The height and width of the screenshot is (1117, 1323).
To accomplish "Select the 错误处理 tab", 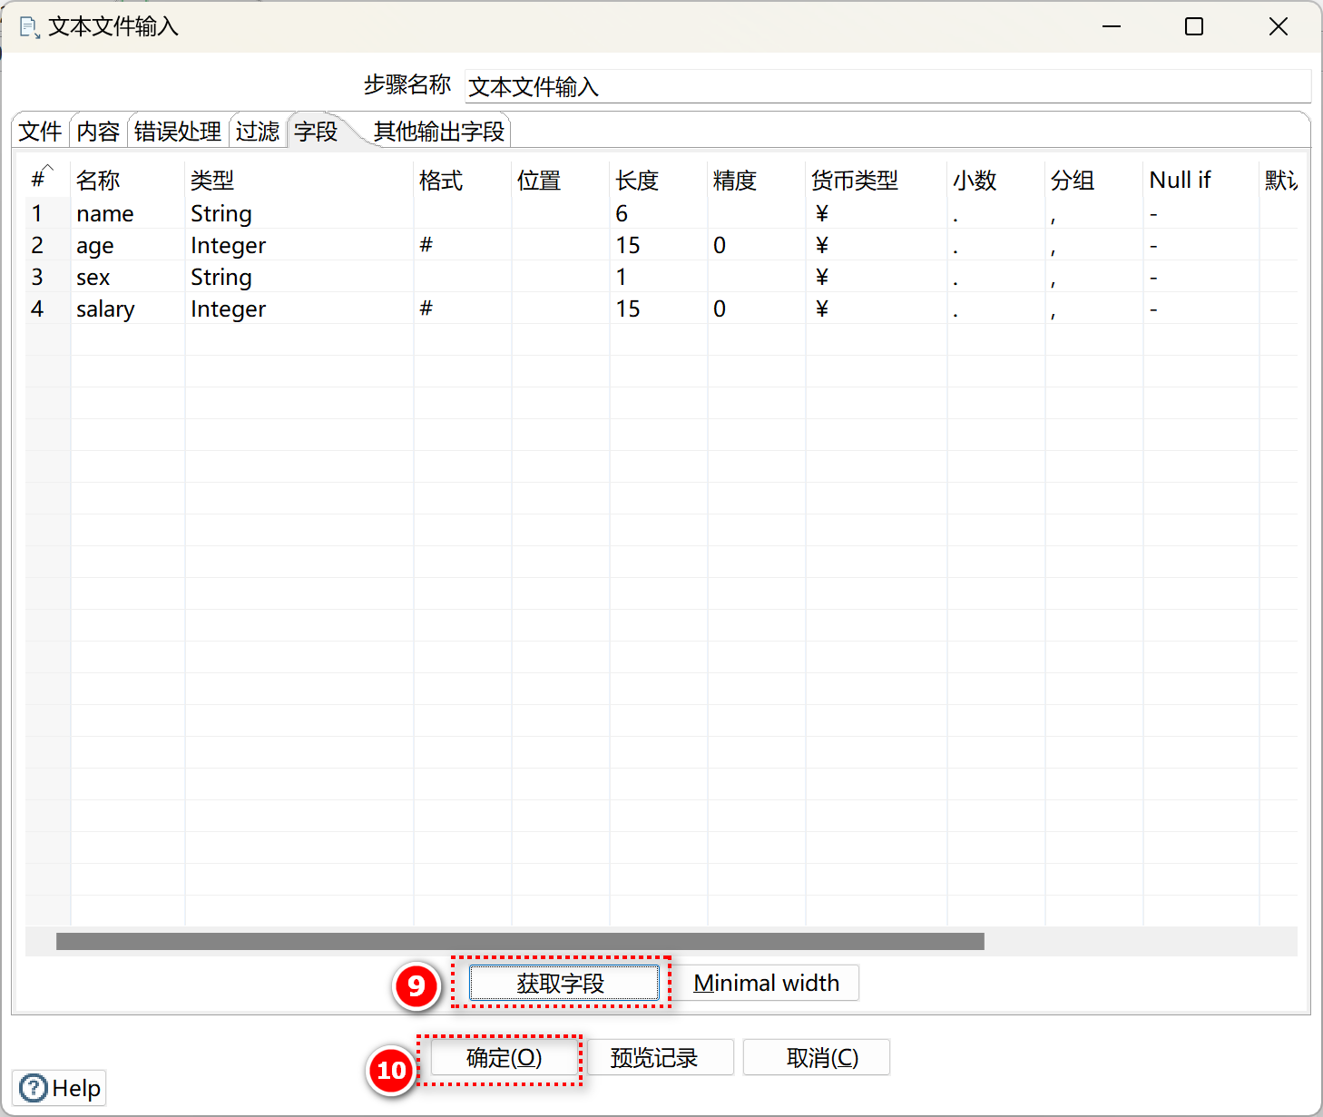I will [x=178, y=132].
